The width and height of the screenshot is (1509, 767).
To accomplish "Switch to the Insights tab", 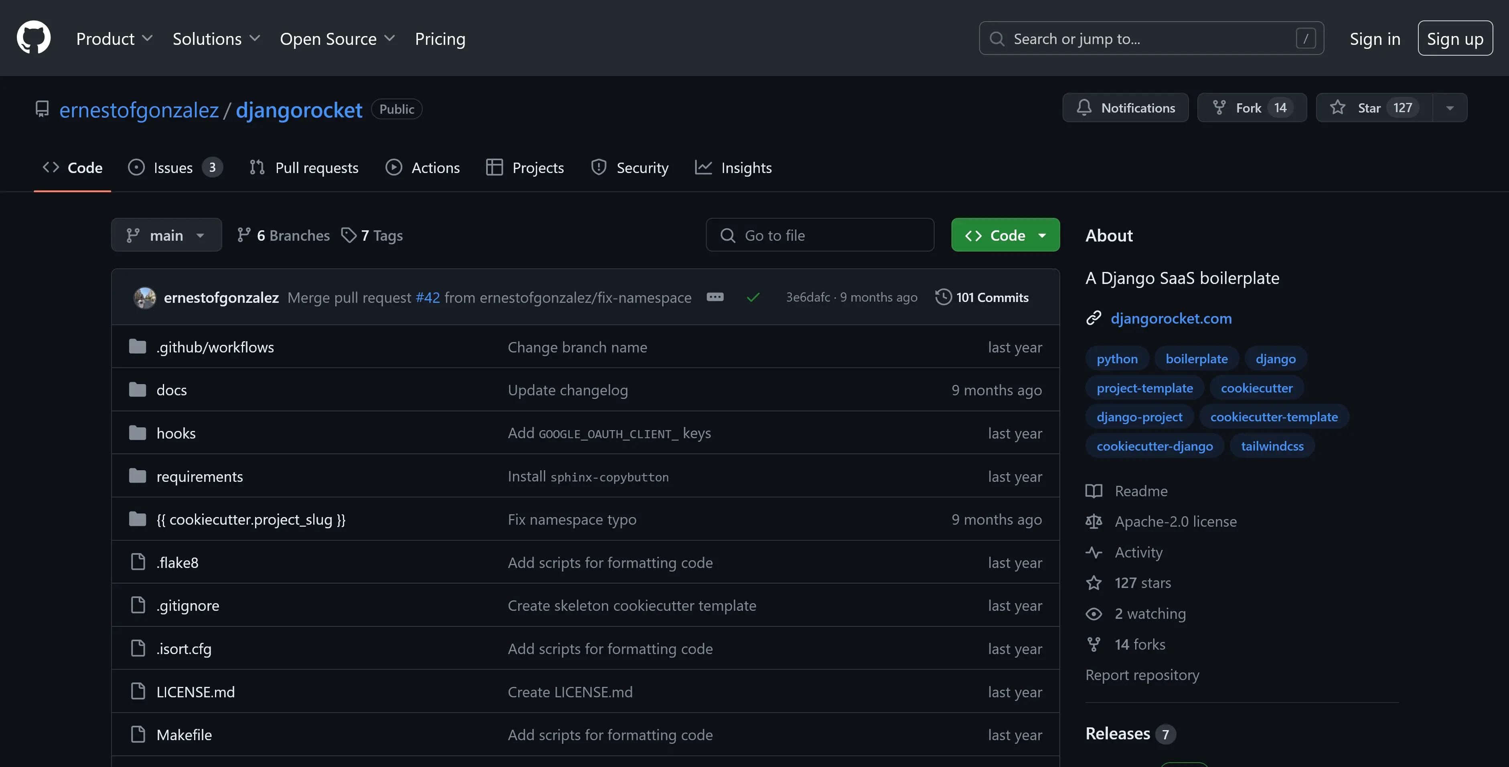I will pyautogui.click(x=733, y=168).
